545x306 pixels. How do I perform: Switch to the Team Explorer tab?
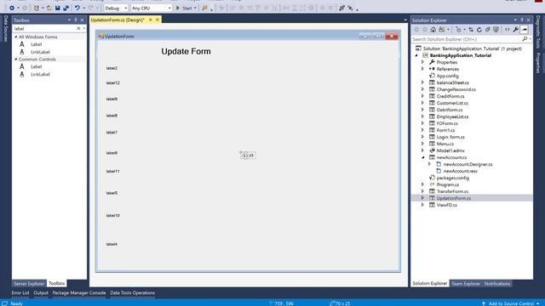click(466, 284)
